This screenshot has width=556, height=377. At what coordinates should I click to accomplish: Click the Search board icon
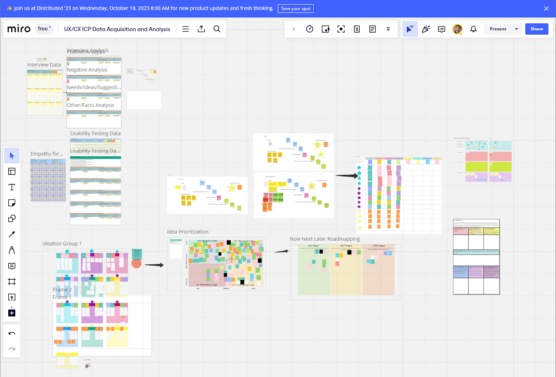[x=217, y=29]
